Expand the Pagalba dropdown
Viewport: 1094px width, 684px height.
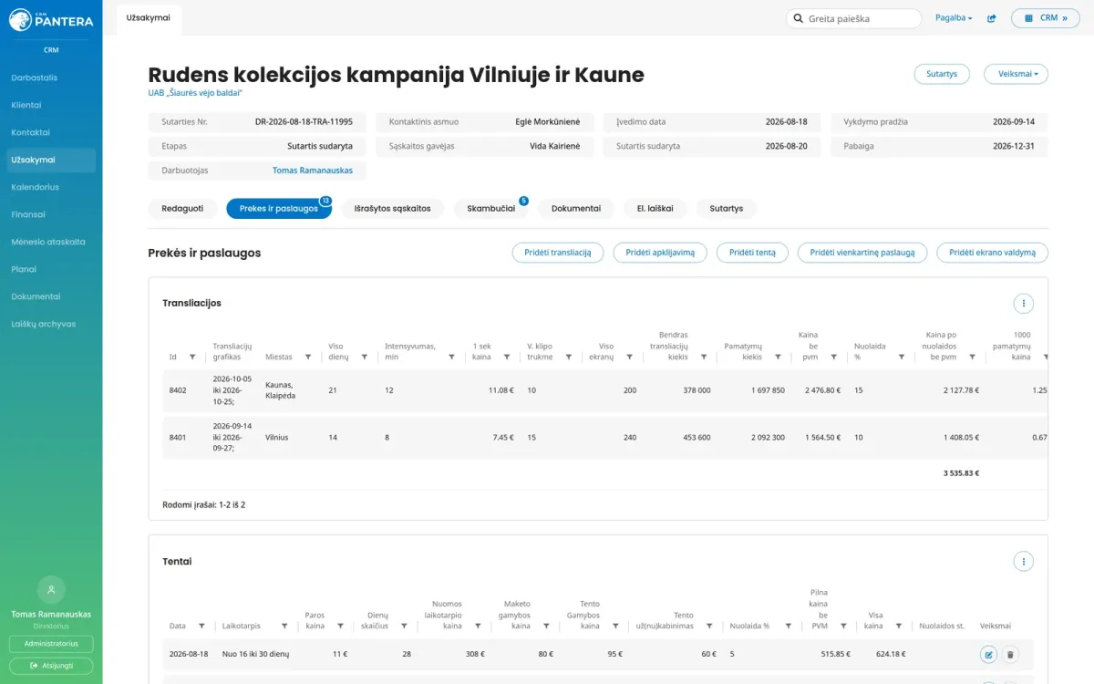954,18
